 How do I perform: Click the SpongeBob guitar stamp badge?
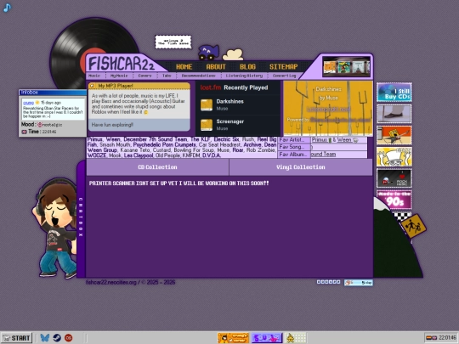pyautogui.click(x=394, y=135)
